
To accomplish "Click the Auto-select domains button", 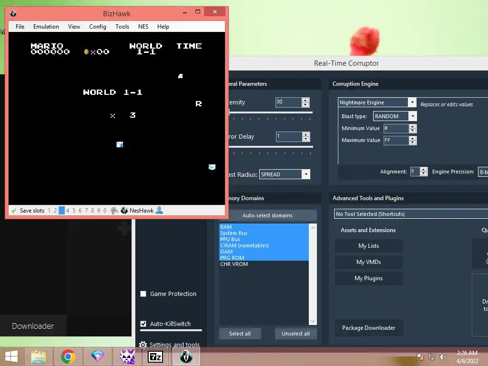I will coord(267,215).
